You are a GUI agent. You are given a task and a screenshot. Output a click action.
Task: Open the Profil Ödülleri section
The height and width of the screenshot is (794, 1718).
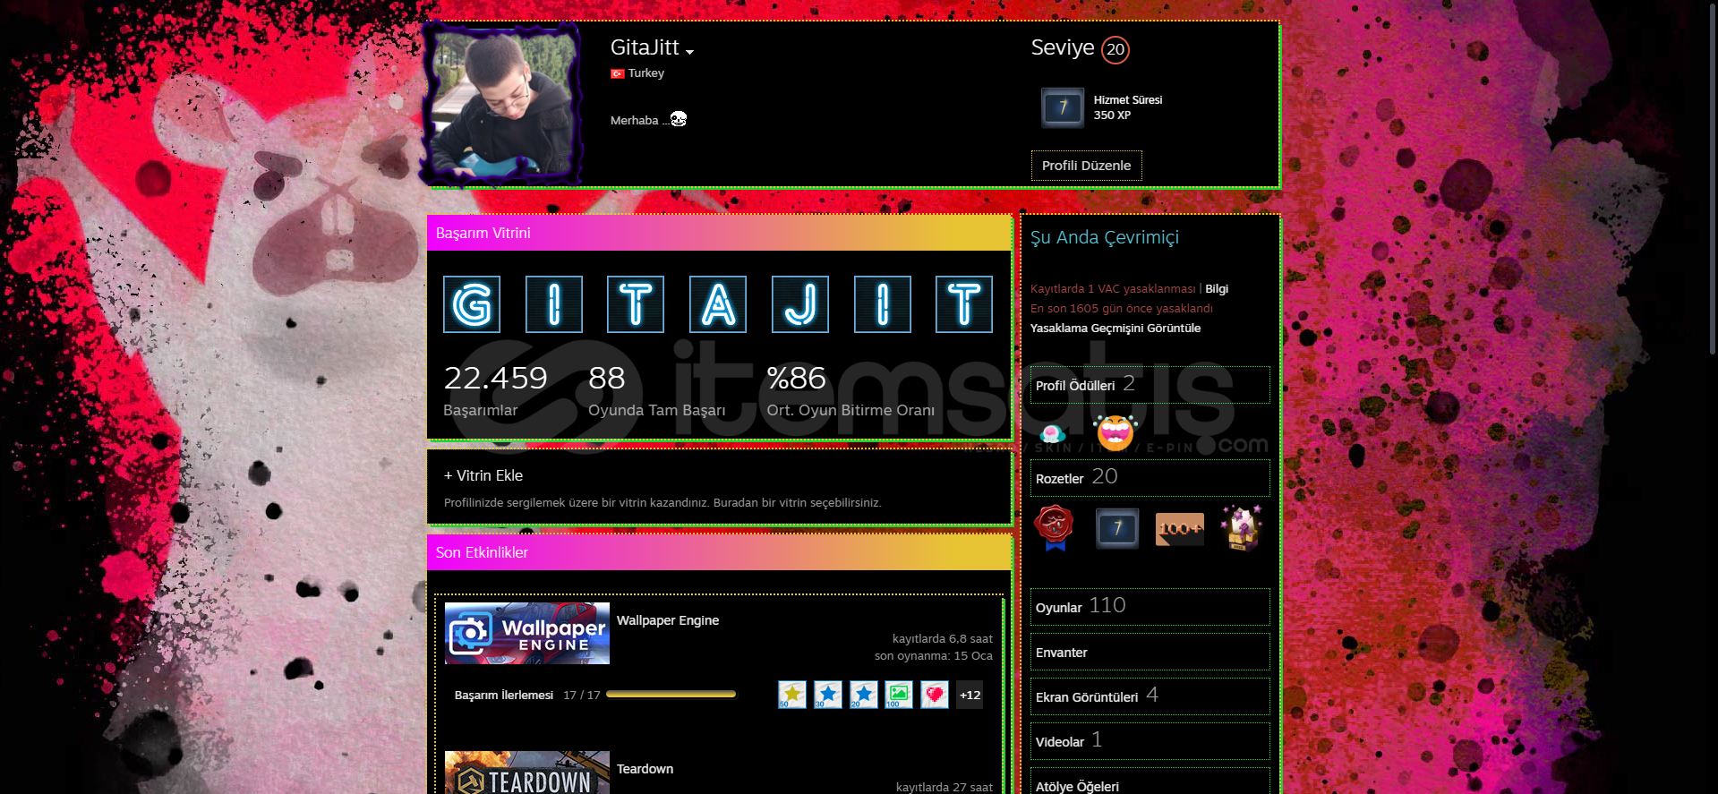tap(1150, 385)
